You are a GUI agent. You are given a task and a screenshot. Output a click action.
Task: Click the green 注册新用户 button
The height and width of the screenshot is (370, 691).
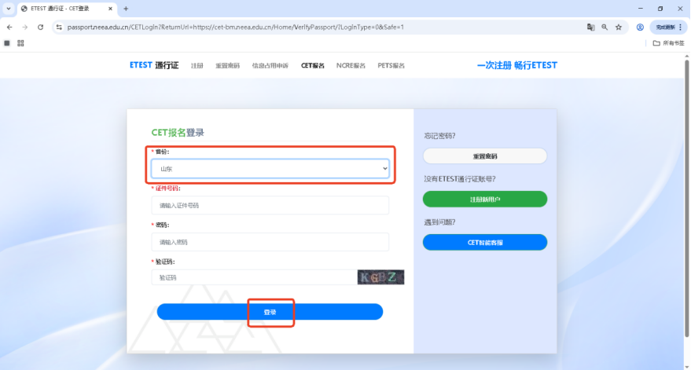pyautogui.click(x=484, y=200)
